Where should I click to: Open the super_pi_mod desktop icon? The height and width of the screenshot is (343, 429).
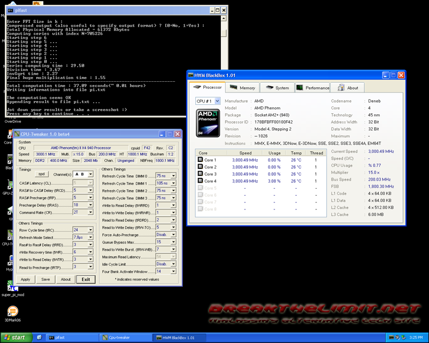[x=13, y=289]
